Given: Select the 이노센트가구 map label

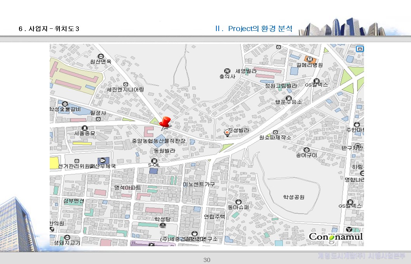Looking at the screenshot, I should click(x=199, y=184).
